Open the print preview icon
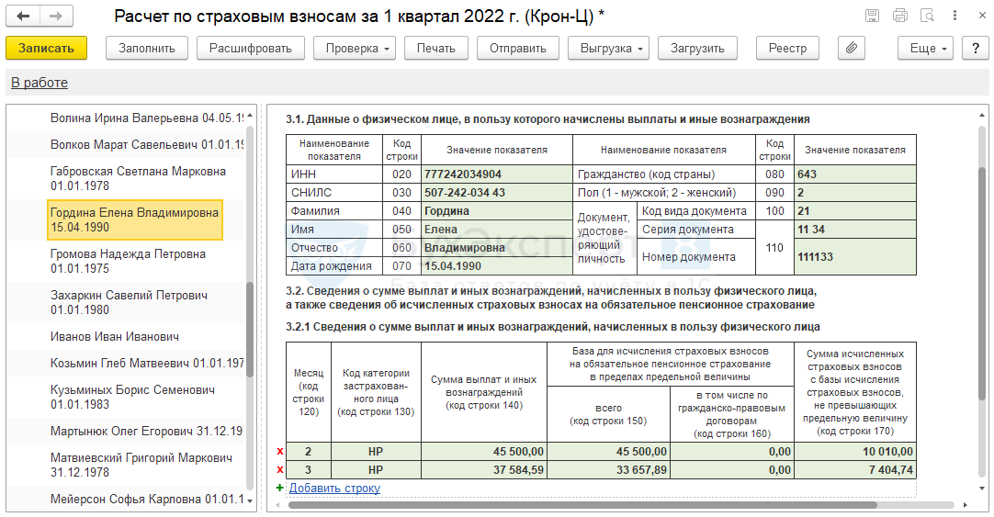Viewport: 994px width, 517px height. coord(928,16)
